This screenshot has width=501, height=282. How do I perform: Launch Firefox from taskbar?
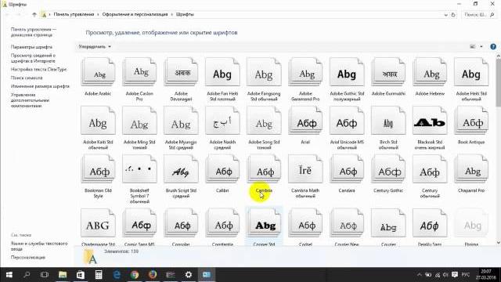[153, 275]
